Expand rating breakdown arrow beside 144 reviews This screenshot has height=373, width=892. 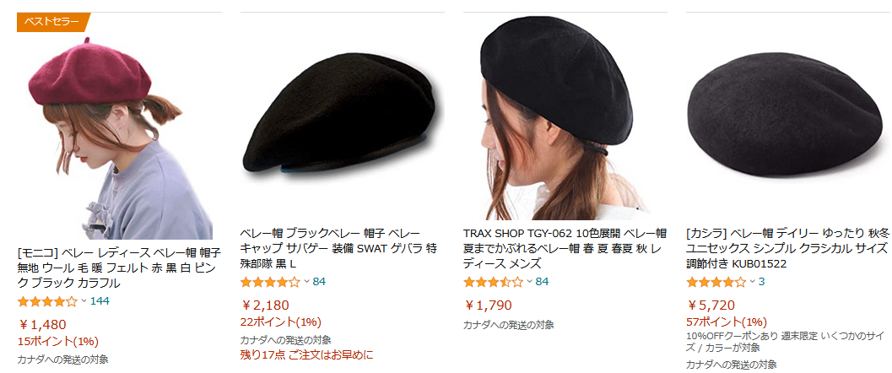pos(84,301)
